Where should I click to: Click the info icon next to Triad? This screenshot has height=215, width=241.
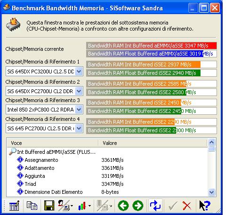(x=20, y=183)
